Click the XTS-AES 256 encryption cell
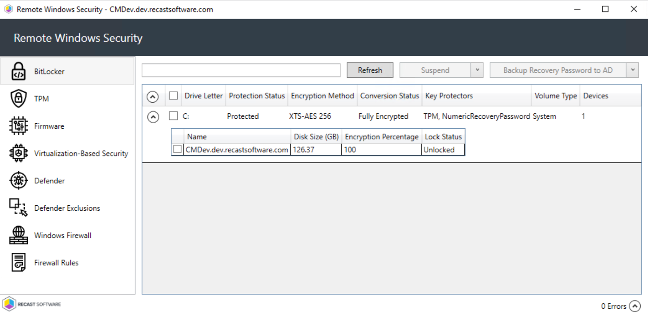 310,116
